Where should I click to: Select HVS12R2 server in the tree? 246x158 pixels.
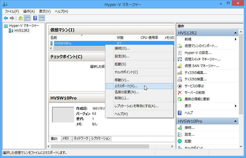point(22,30)
